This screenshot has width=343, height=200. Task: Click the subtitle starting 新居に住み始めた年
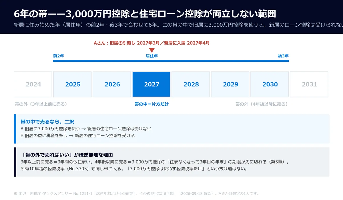178,25
